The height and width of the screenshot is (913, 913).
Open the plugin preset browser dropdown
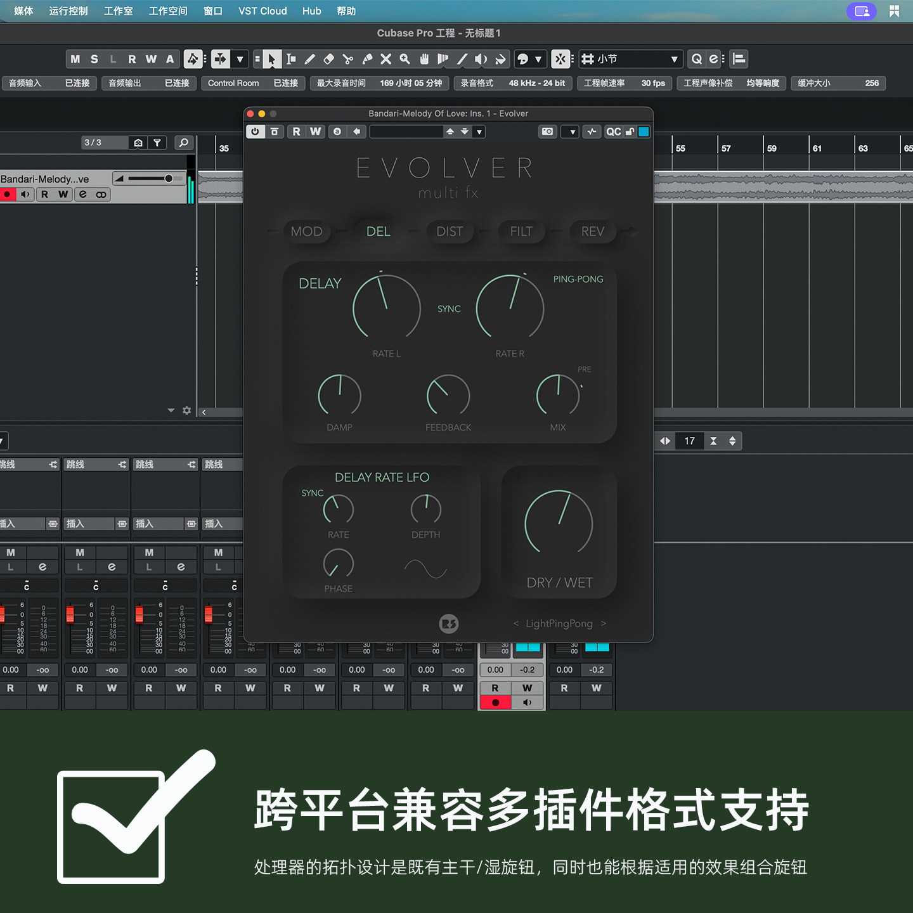click(x=479, y=131)
